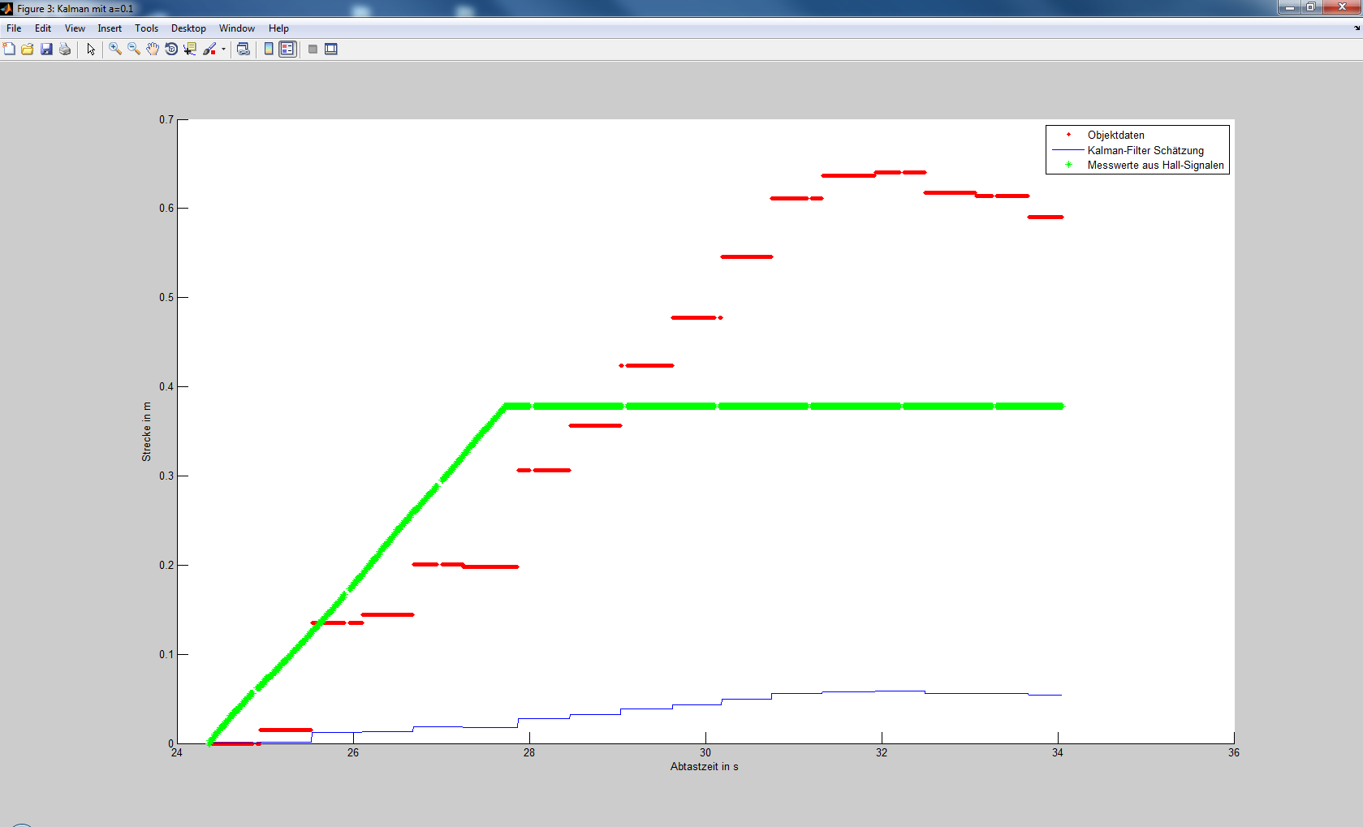Select the Pan hand tool
Screen dimensions: 1363x827
(153, 50)
